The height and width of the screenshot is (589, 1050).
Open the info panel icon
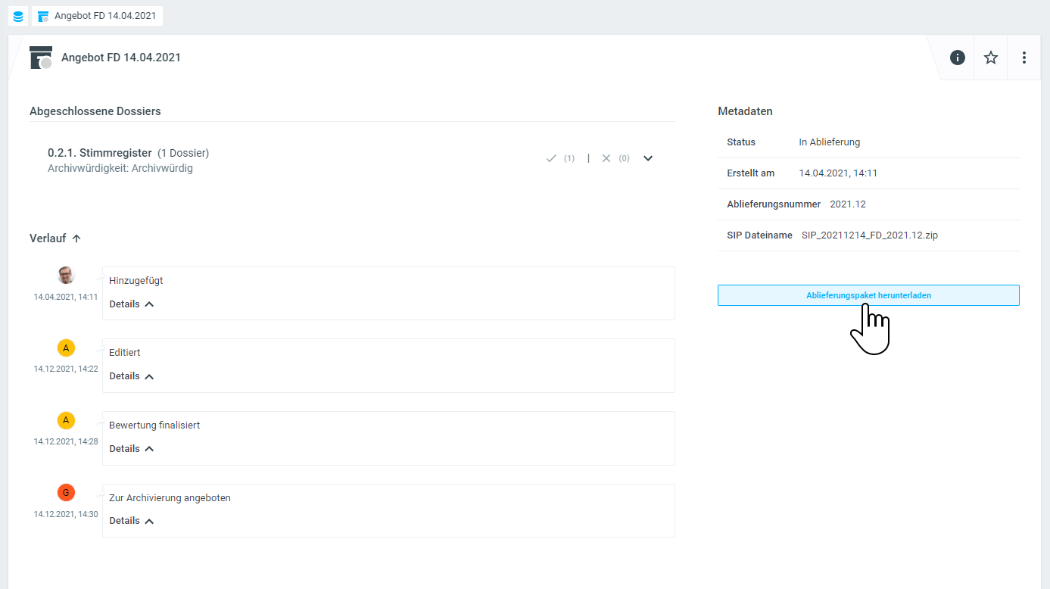tap(958, 58)
